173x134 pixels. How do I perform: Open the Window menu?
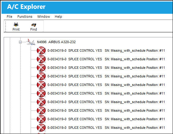click(x=43, y=17)
